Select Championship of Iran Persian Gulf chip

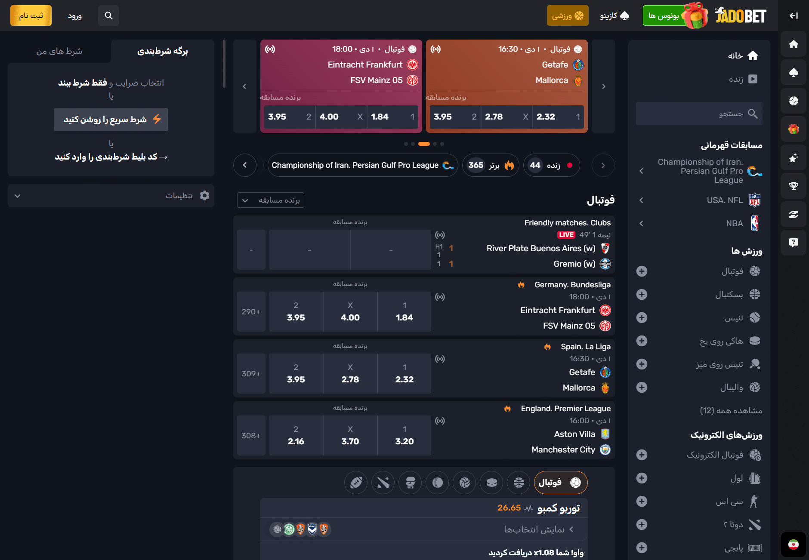[363, 165]
